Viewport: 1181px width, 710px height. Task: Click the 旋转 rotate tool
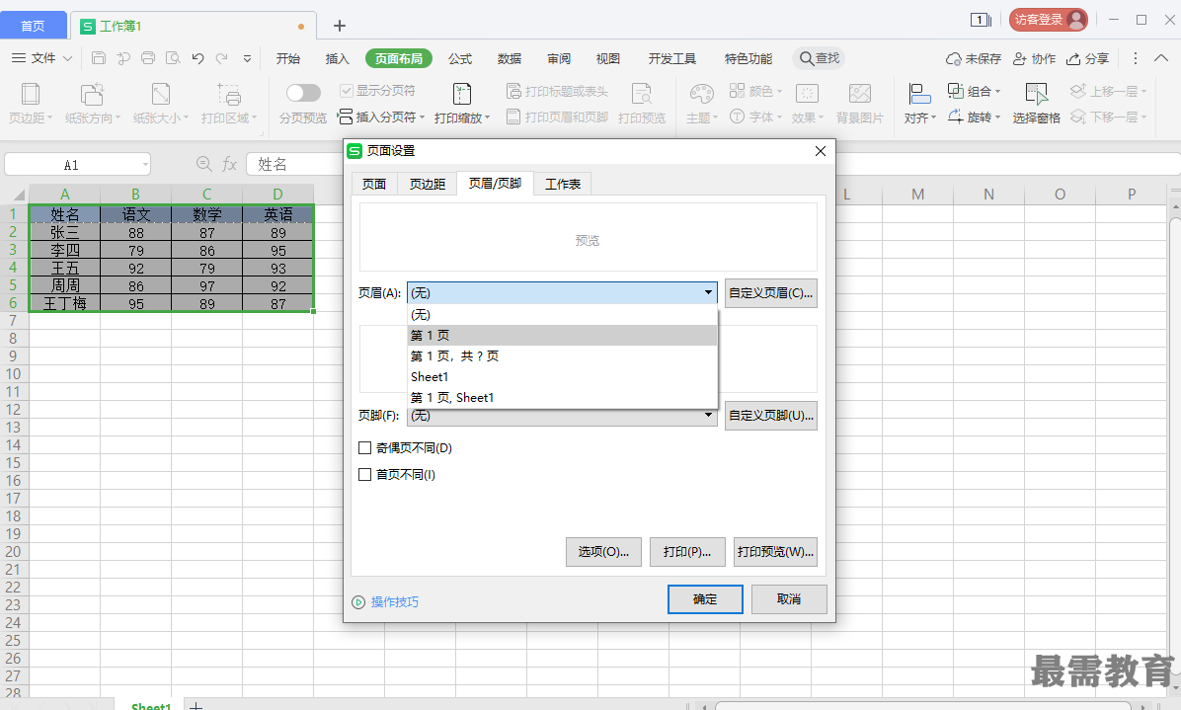click(x=974, y=117)
